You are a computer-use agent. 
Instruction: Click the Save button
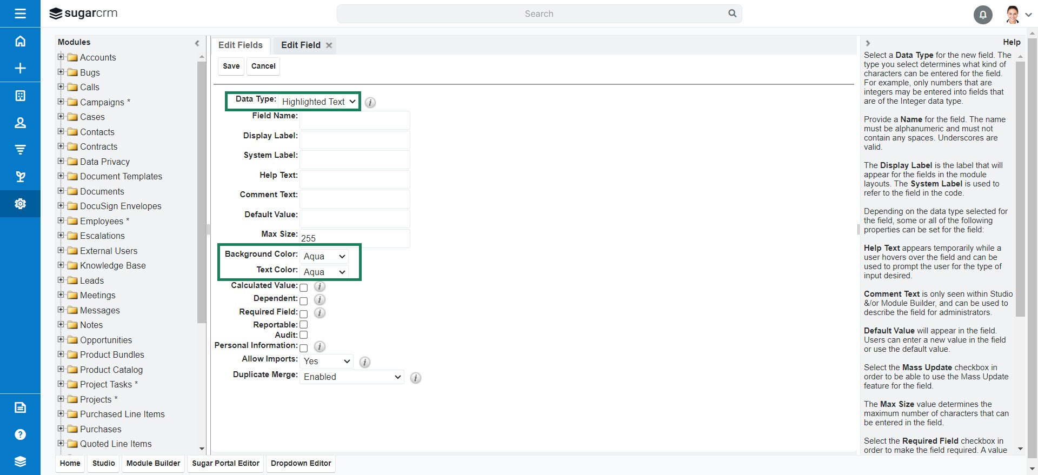pyautogui.click(x=231, y=66)
